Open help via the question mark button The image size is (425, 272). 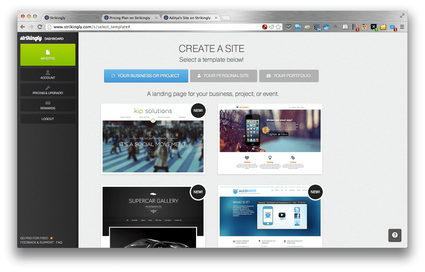[395, 235]
